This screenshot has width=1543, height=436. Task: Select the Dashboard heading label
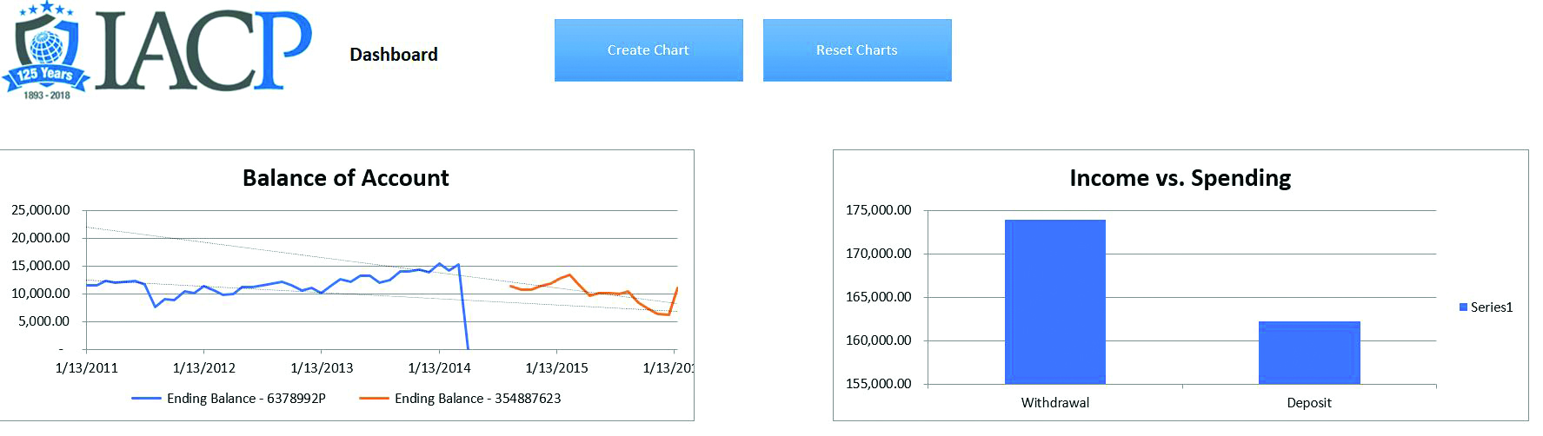(393, 55)
